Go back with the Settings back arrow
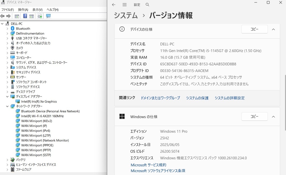Screen dimensions: 286x175 point(114,5)
